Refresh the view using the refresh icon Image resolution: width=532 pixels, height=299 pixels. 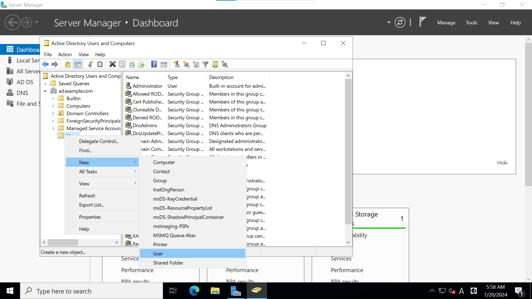click(132, 64)
